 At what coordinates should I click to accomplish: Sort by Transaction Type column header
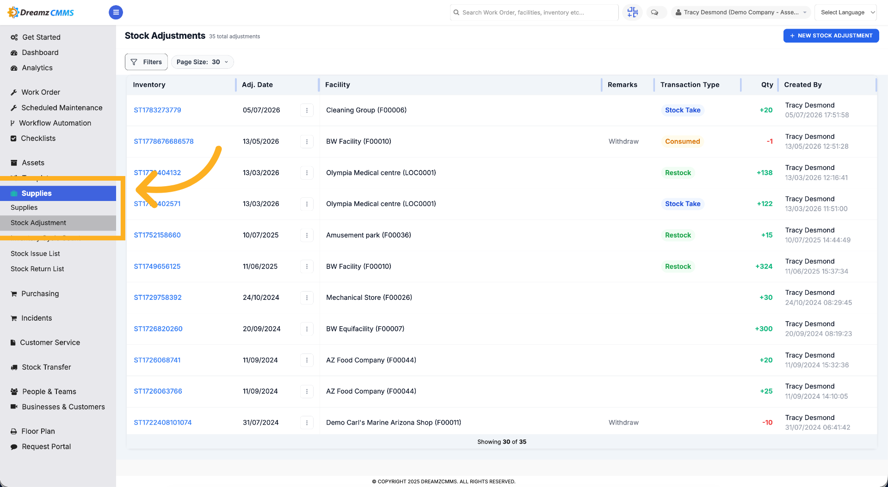690,85
